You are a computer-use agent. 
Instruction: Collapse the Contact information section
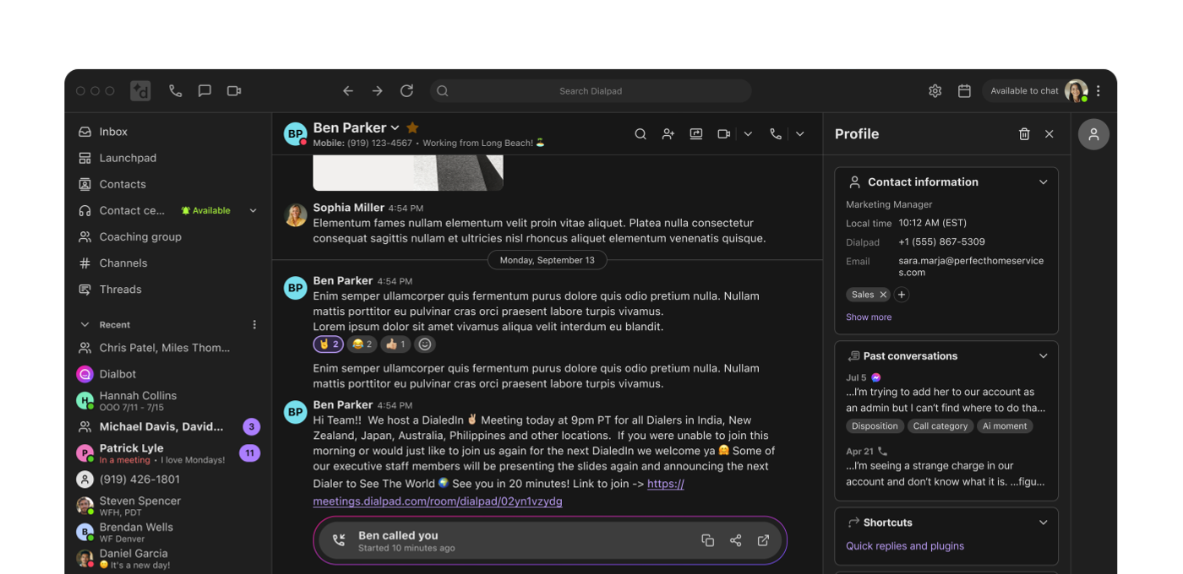tap(1043, 182)
